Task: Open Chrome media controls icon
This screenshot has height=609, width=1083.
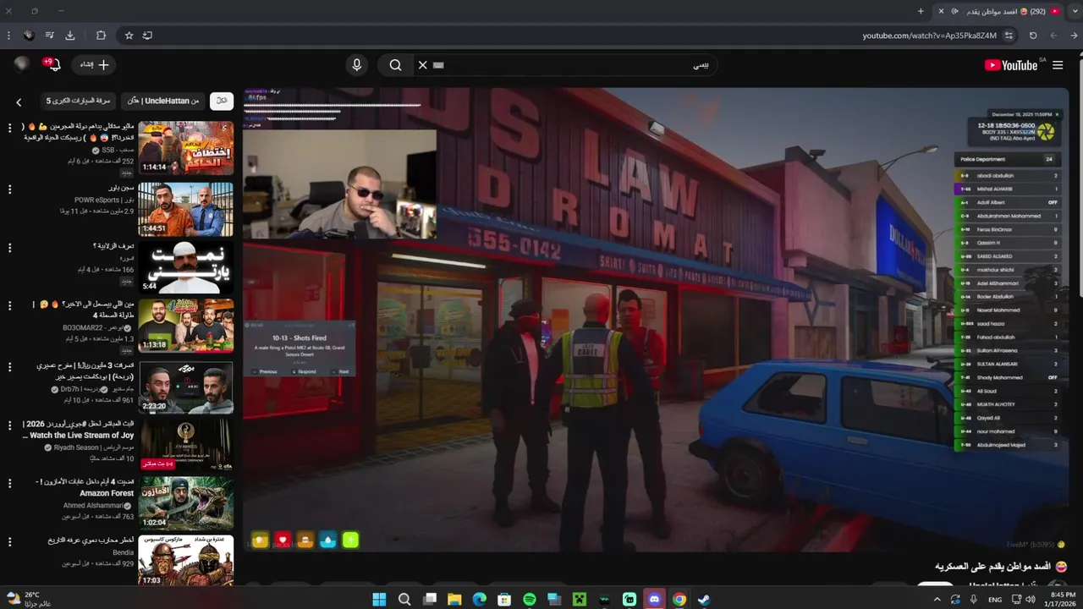Action: [50, 36]
